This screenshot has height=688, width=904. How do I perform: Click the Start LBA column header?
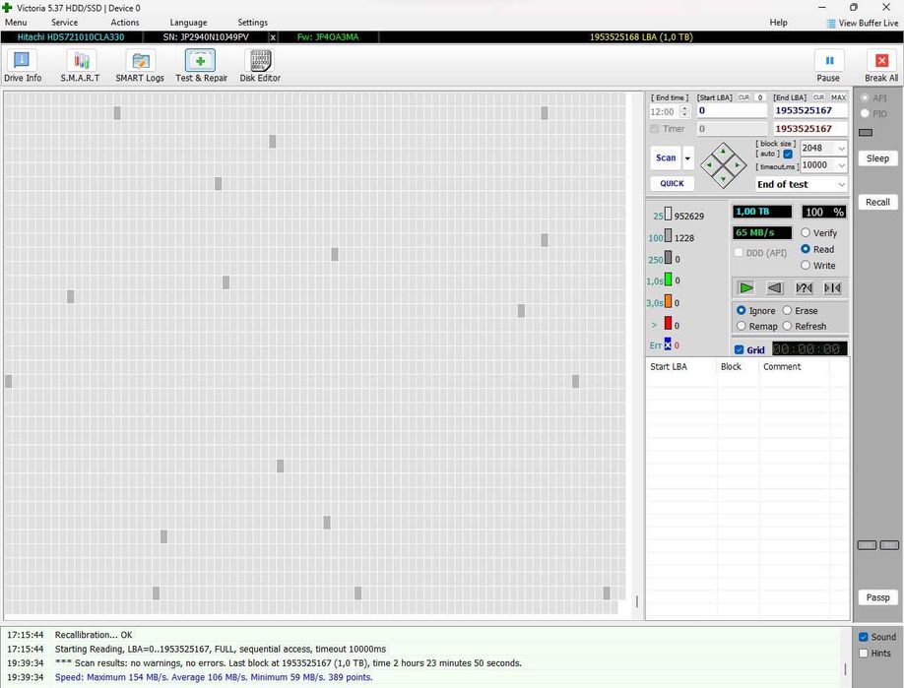click(x=669, y=366)
